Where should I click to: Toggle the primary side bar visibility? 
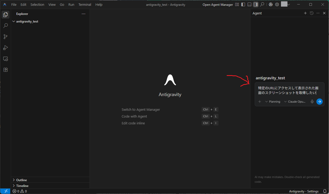click(243, 4)
